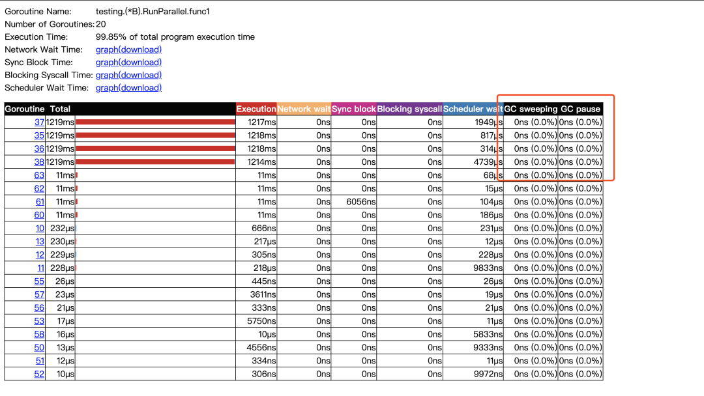
Task: Click the Goroutine column header
Action: pyautogui.click(x=25, y=109)
